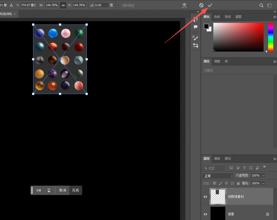Open the 正常 blend mode dropdown

click(x=218, y=176)
